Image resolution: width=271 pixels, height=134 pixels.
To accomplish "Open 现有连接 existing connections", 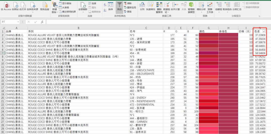I will (x=45, y=7).
